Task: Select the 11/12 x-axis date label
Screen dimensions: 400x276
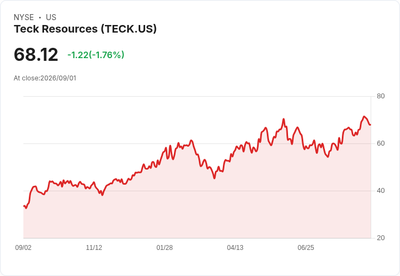Action: 94,247
